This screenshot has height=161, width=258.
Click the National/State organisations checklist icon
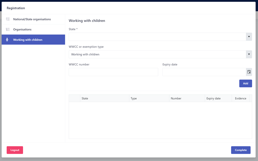point(8,19)
